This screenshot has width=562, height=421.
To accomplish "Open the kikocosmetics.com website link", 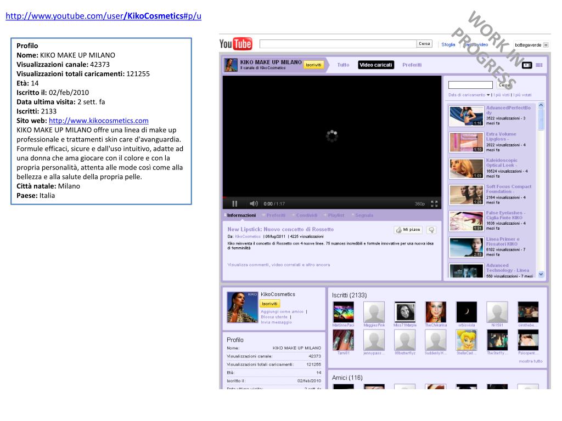I will pyautogui.click(x=99, y=121).
